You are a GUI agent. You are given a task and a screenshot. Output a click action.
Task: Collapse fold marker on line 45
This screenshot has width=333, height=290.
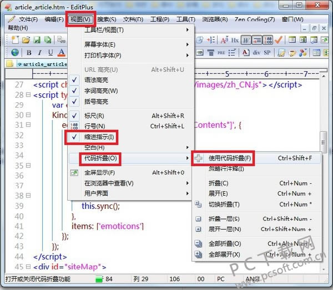[x=28, y=267]
